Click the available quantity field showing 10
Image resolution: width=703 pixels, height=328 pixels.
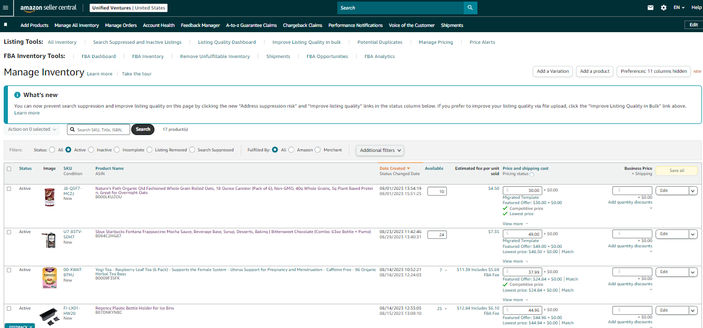(x=437, y=191)
